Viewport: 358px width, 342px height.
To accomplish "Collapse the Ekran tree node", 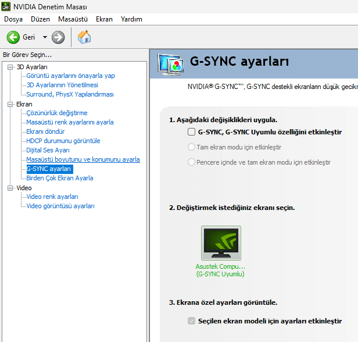I will click(10, 104).
